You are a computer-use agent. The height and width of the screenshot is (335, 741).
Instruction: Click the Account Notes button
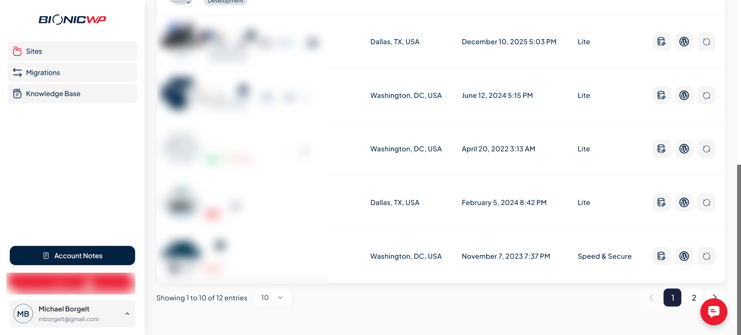click(x=72, y=256)
